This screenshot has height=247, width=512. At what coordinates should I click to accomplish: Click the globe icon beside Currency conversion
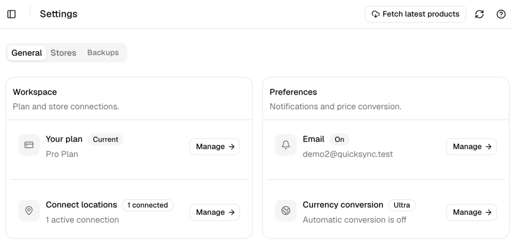pyautogui.click(x=285, y=211)
